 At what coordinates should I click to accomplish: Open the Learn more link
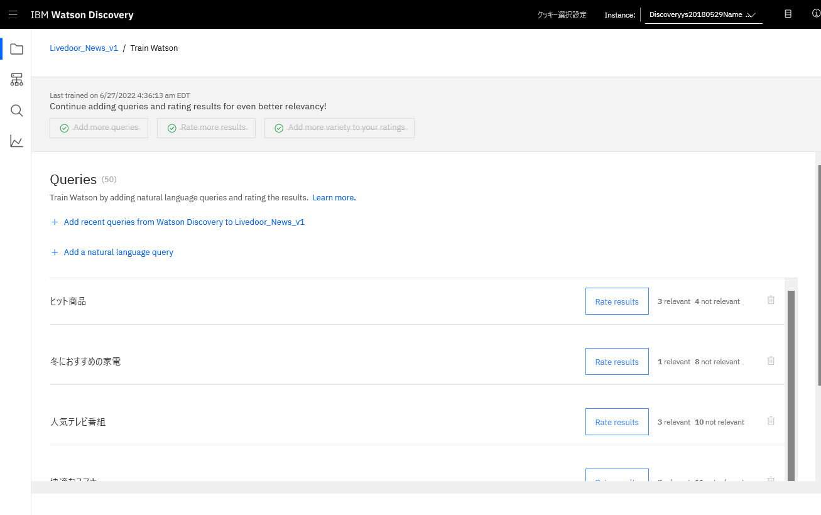tap(333, 197)
